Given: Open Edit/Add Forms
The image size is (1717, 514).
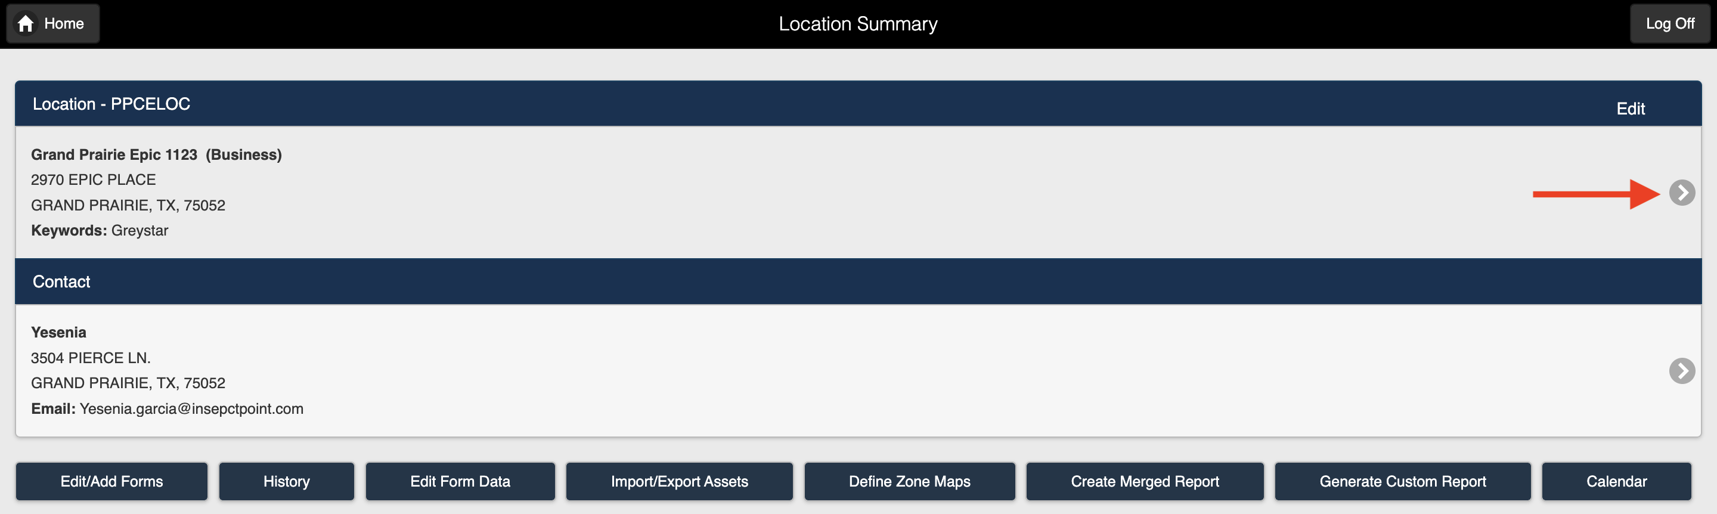Looking at the screenshot, I should coord(112,481).
